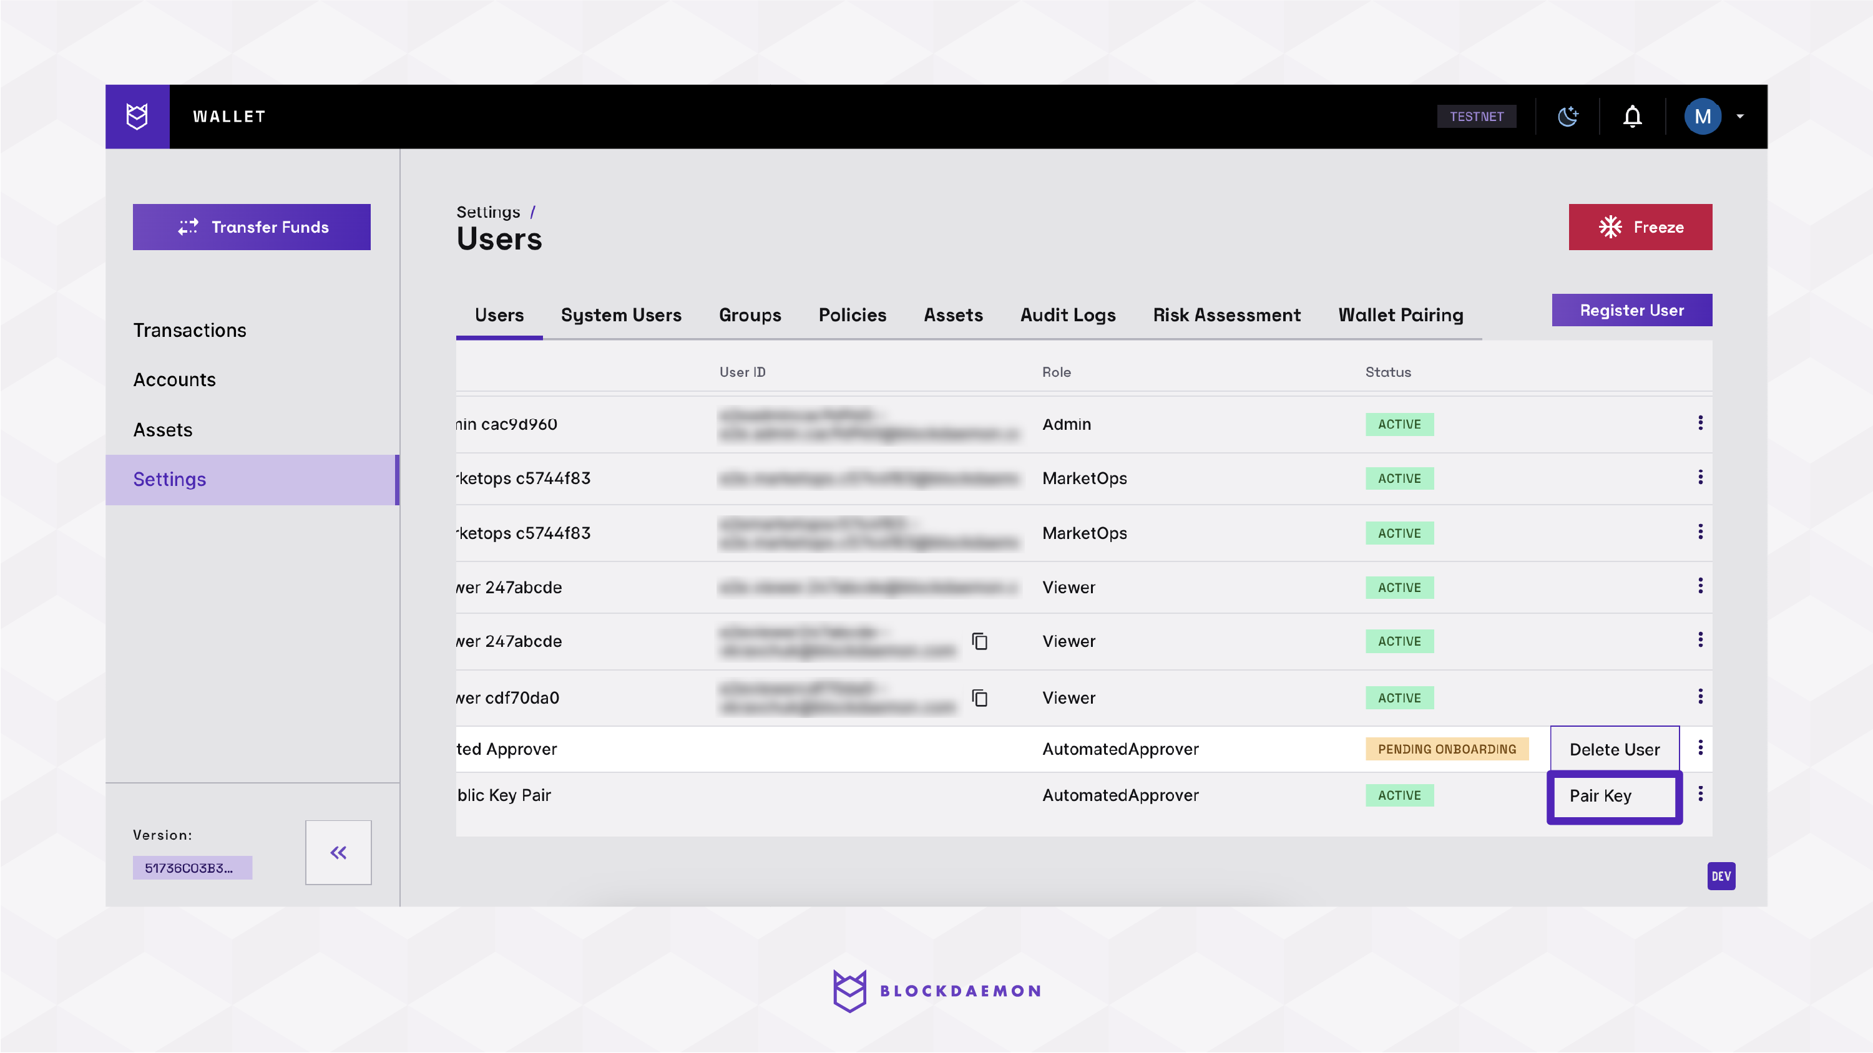Viewport: 1873px width, 1053px height.
Task: Toggle dark mode moon icon
Action: point(1568,116)
